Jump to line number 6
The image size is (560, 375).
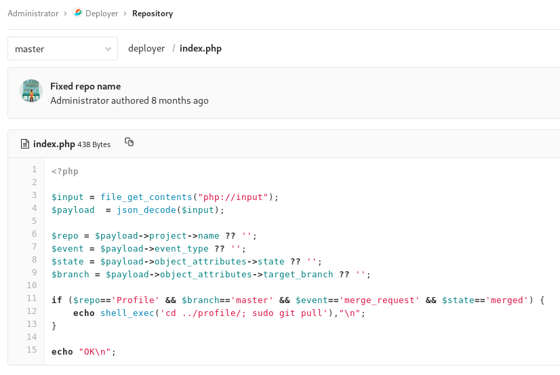point(33,234)
